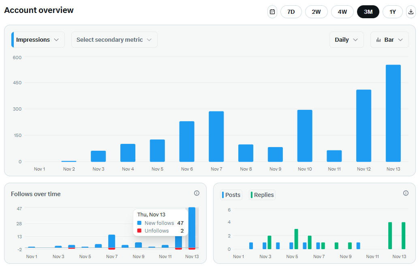Click the Nov 12 impressions bar

(363, 126)
